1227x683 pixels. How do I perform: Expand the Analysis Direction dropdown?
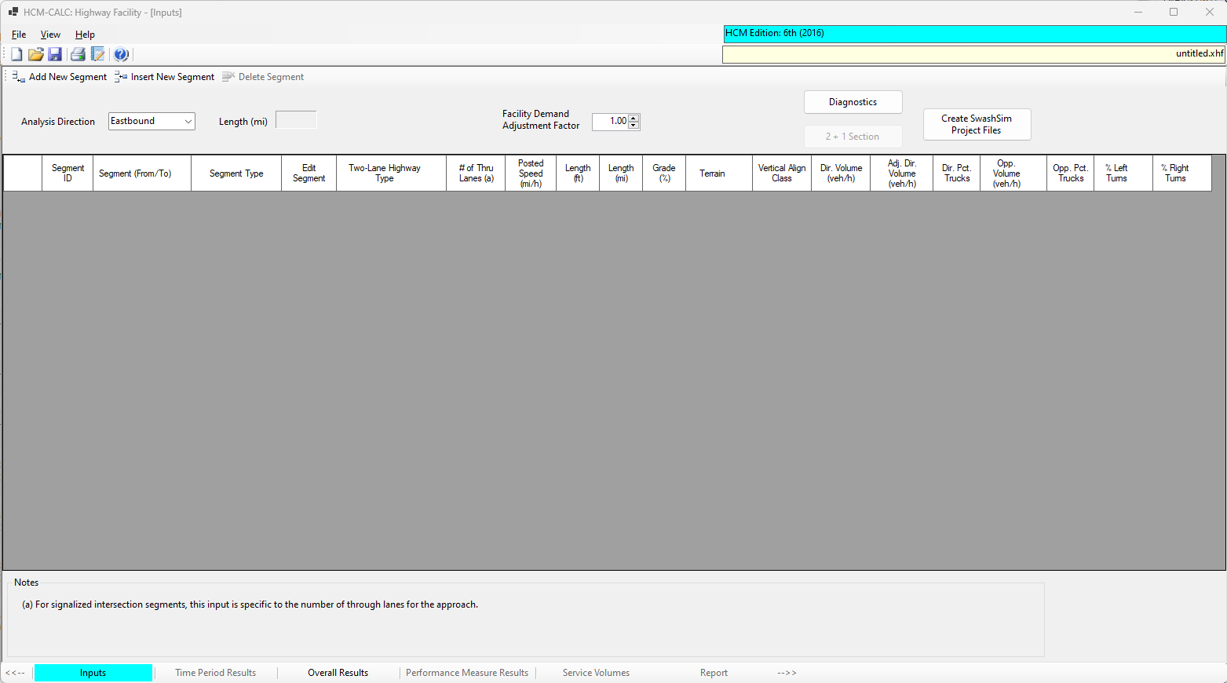[x=188, y=122]
